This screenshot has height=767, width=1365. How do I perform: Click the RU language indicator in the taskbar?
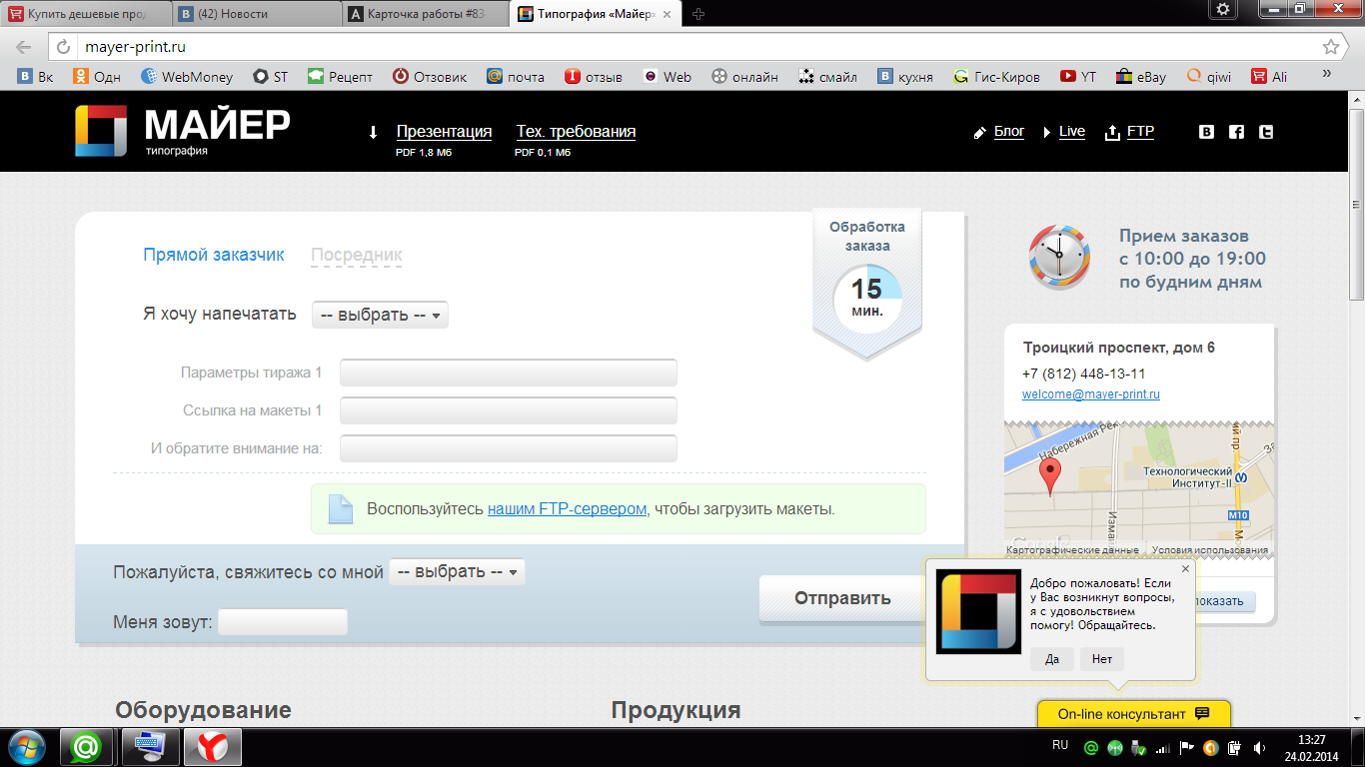(x=1060, y=745)
